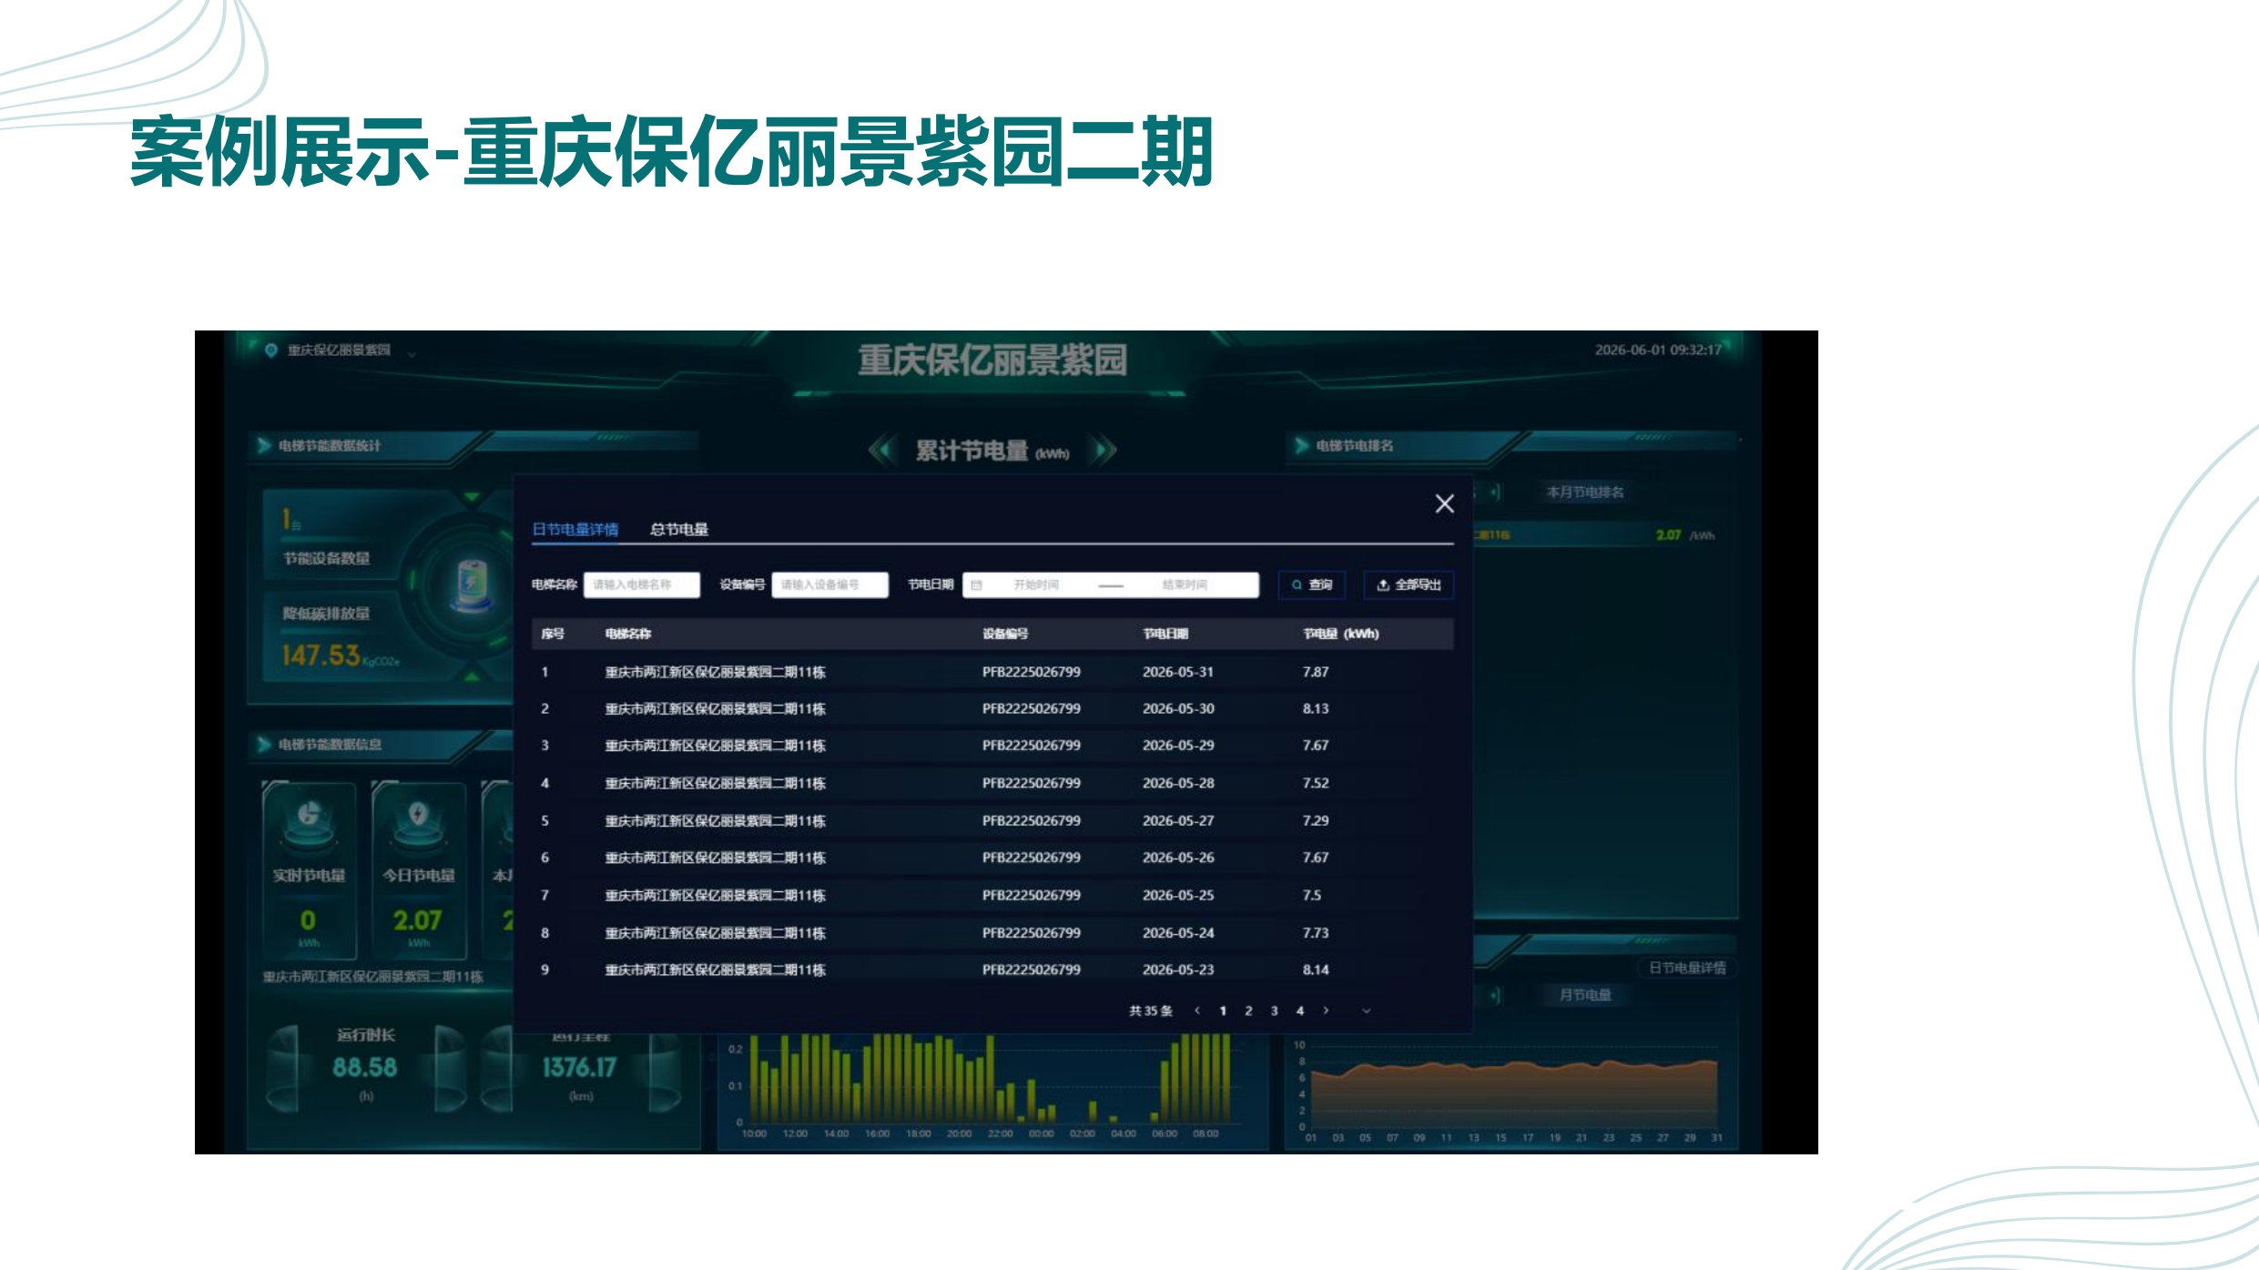Select the date cell 2026-05-30
The height and width of the screenshot is (1270, 2259).
[x=1178, y=708]
